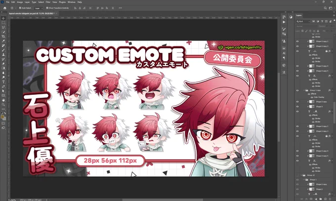Collapse effects of Group 1 copy layer
This screenshot has width=336, height=201.
(333, 90)
